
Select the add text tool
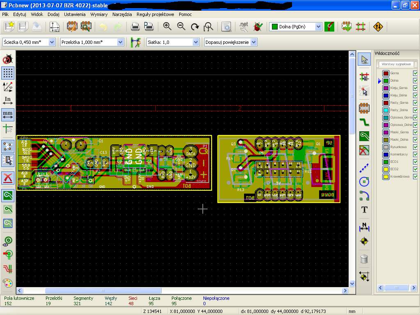364,210
